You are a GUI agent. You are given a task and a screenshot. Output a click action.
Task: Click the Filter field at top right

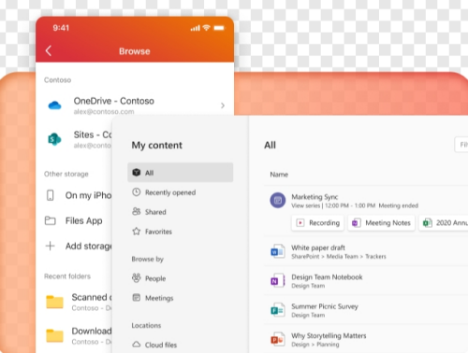coord(461,145)
